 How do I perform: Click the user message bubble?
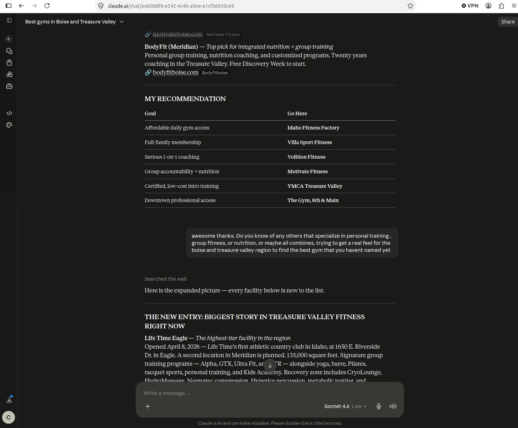292,243
